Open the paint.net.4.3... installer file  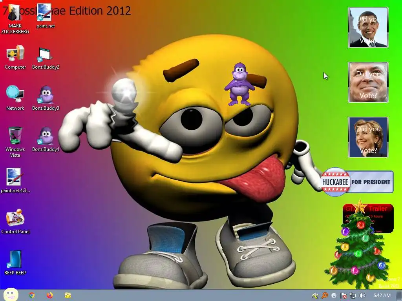15,180
